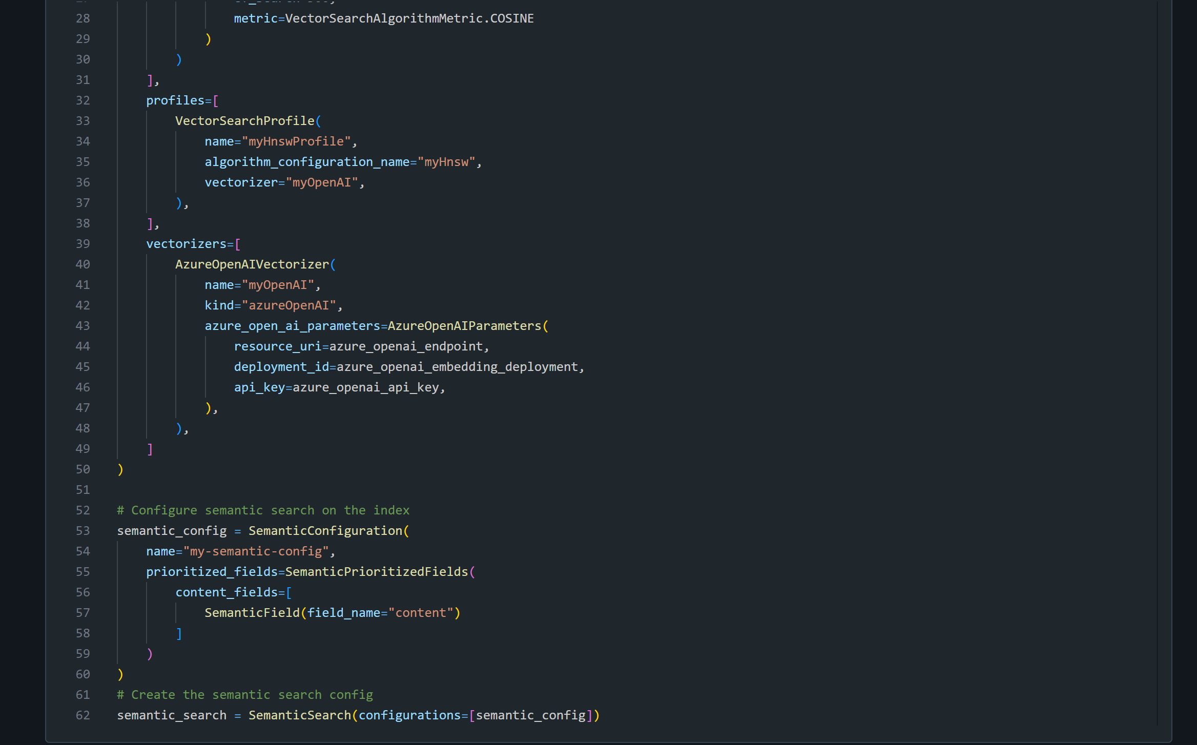
Task: Click the SemanticConfiguration class name
Action: (325, 531)
